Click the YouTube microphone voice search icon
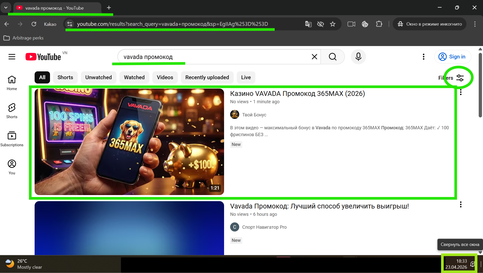The image size is (483, 273). coord(358,57)
